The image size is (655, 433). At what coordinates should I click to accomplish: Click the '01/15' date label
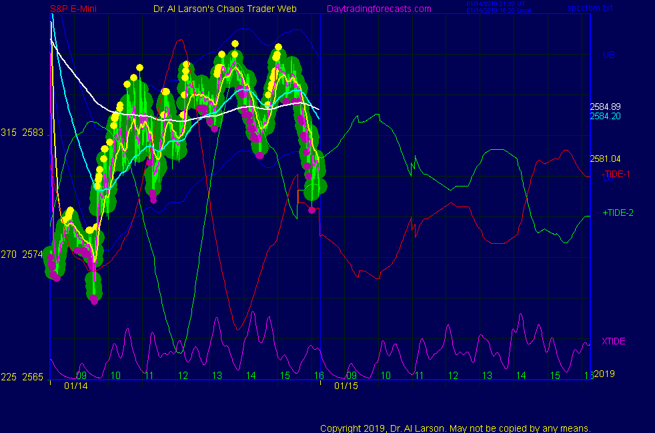click(346, 386)
